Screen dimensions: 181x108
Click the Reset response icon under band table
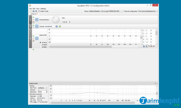point(154,46)
